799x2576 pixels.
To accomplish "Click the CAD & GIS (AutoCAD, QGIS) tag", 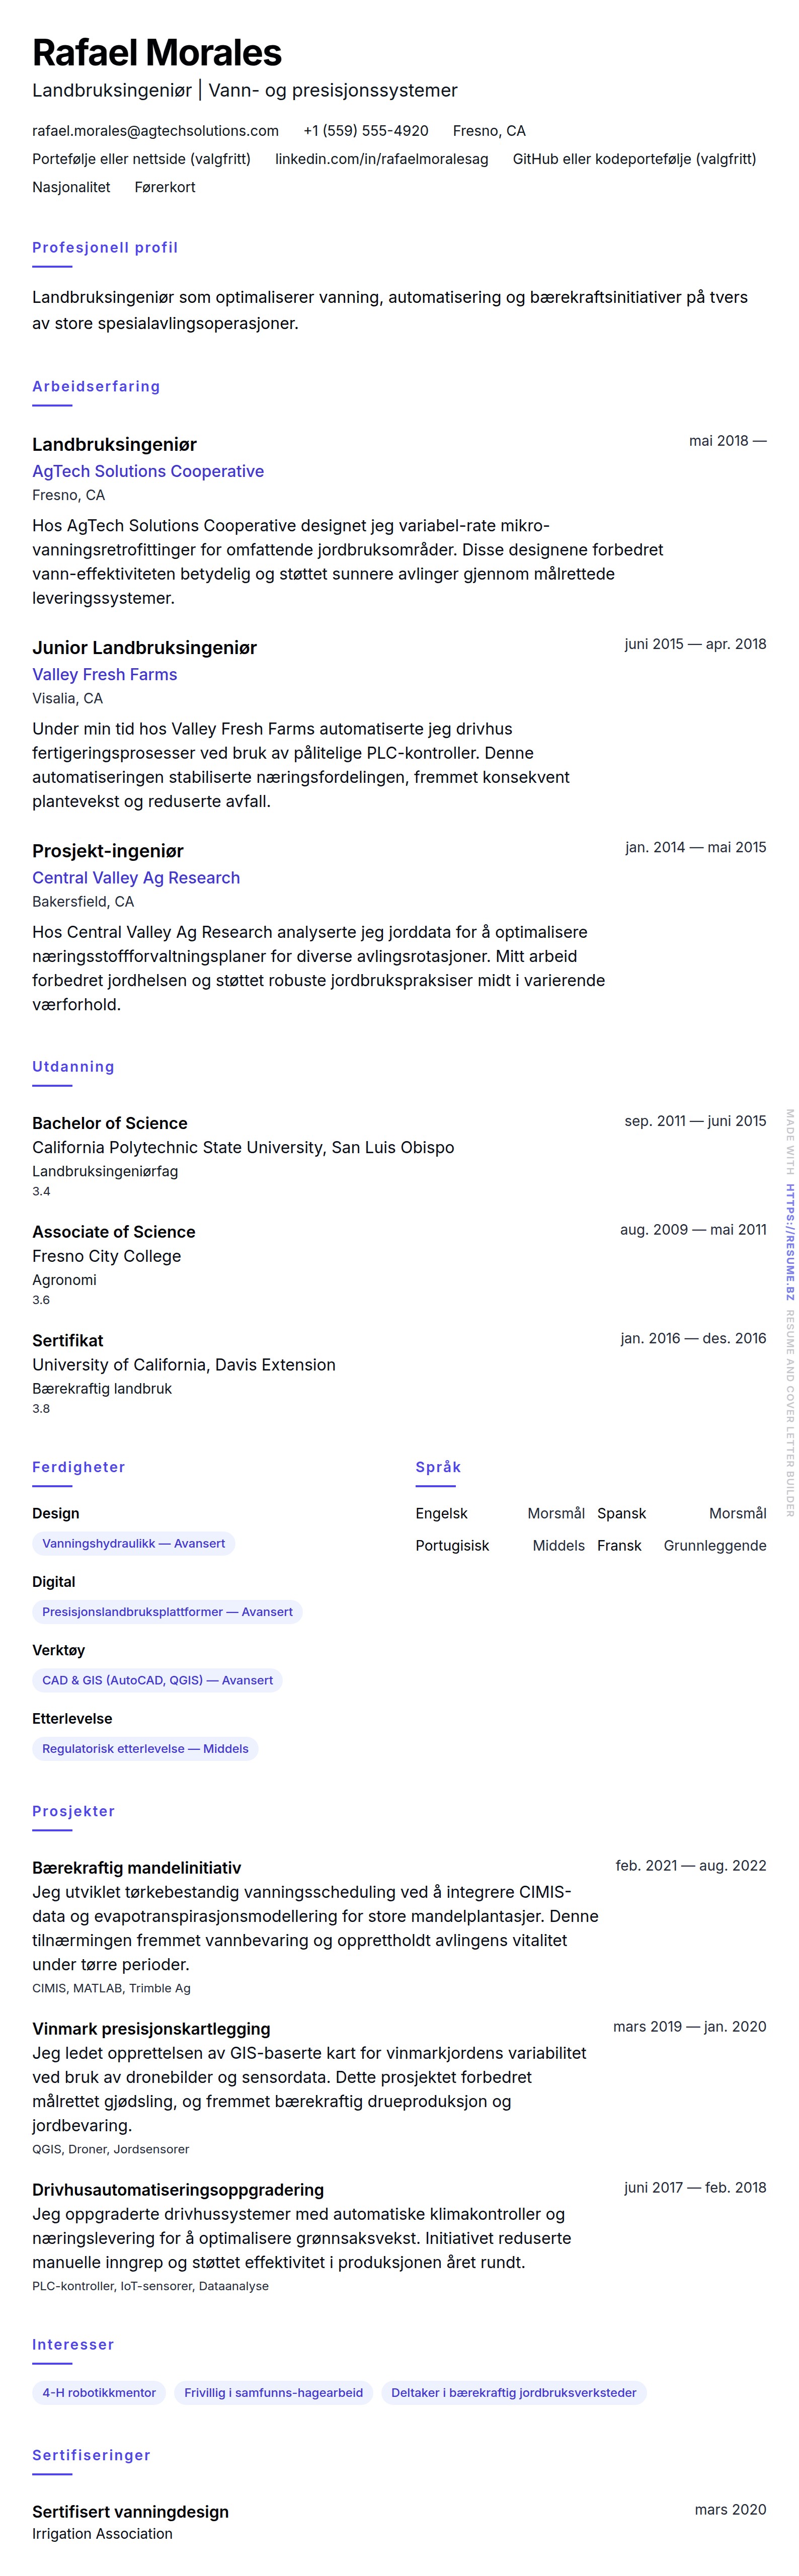I will click(157, 1680).
